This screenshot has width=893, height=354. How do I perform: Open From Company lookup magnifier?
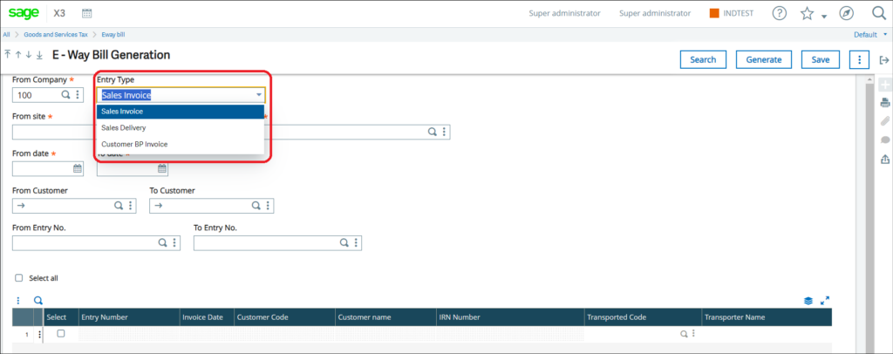click(66, 94)
